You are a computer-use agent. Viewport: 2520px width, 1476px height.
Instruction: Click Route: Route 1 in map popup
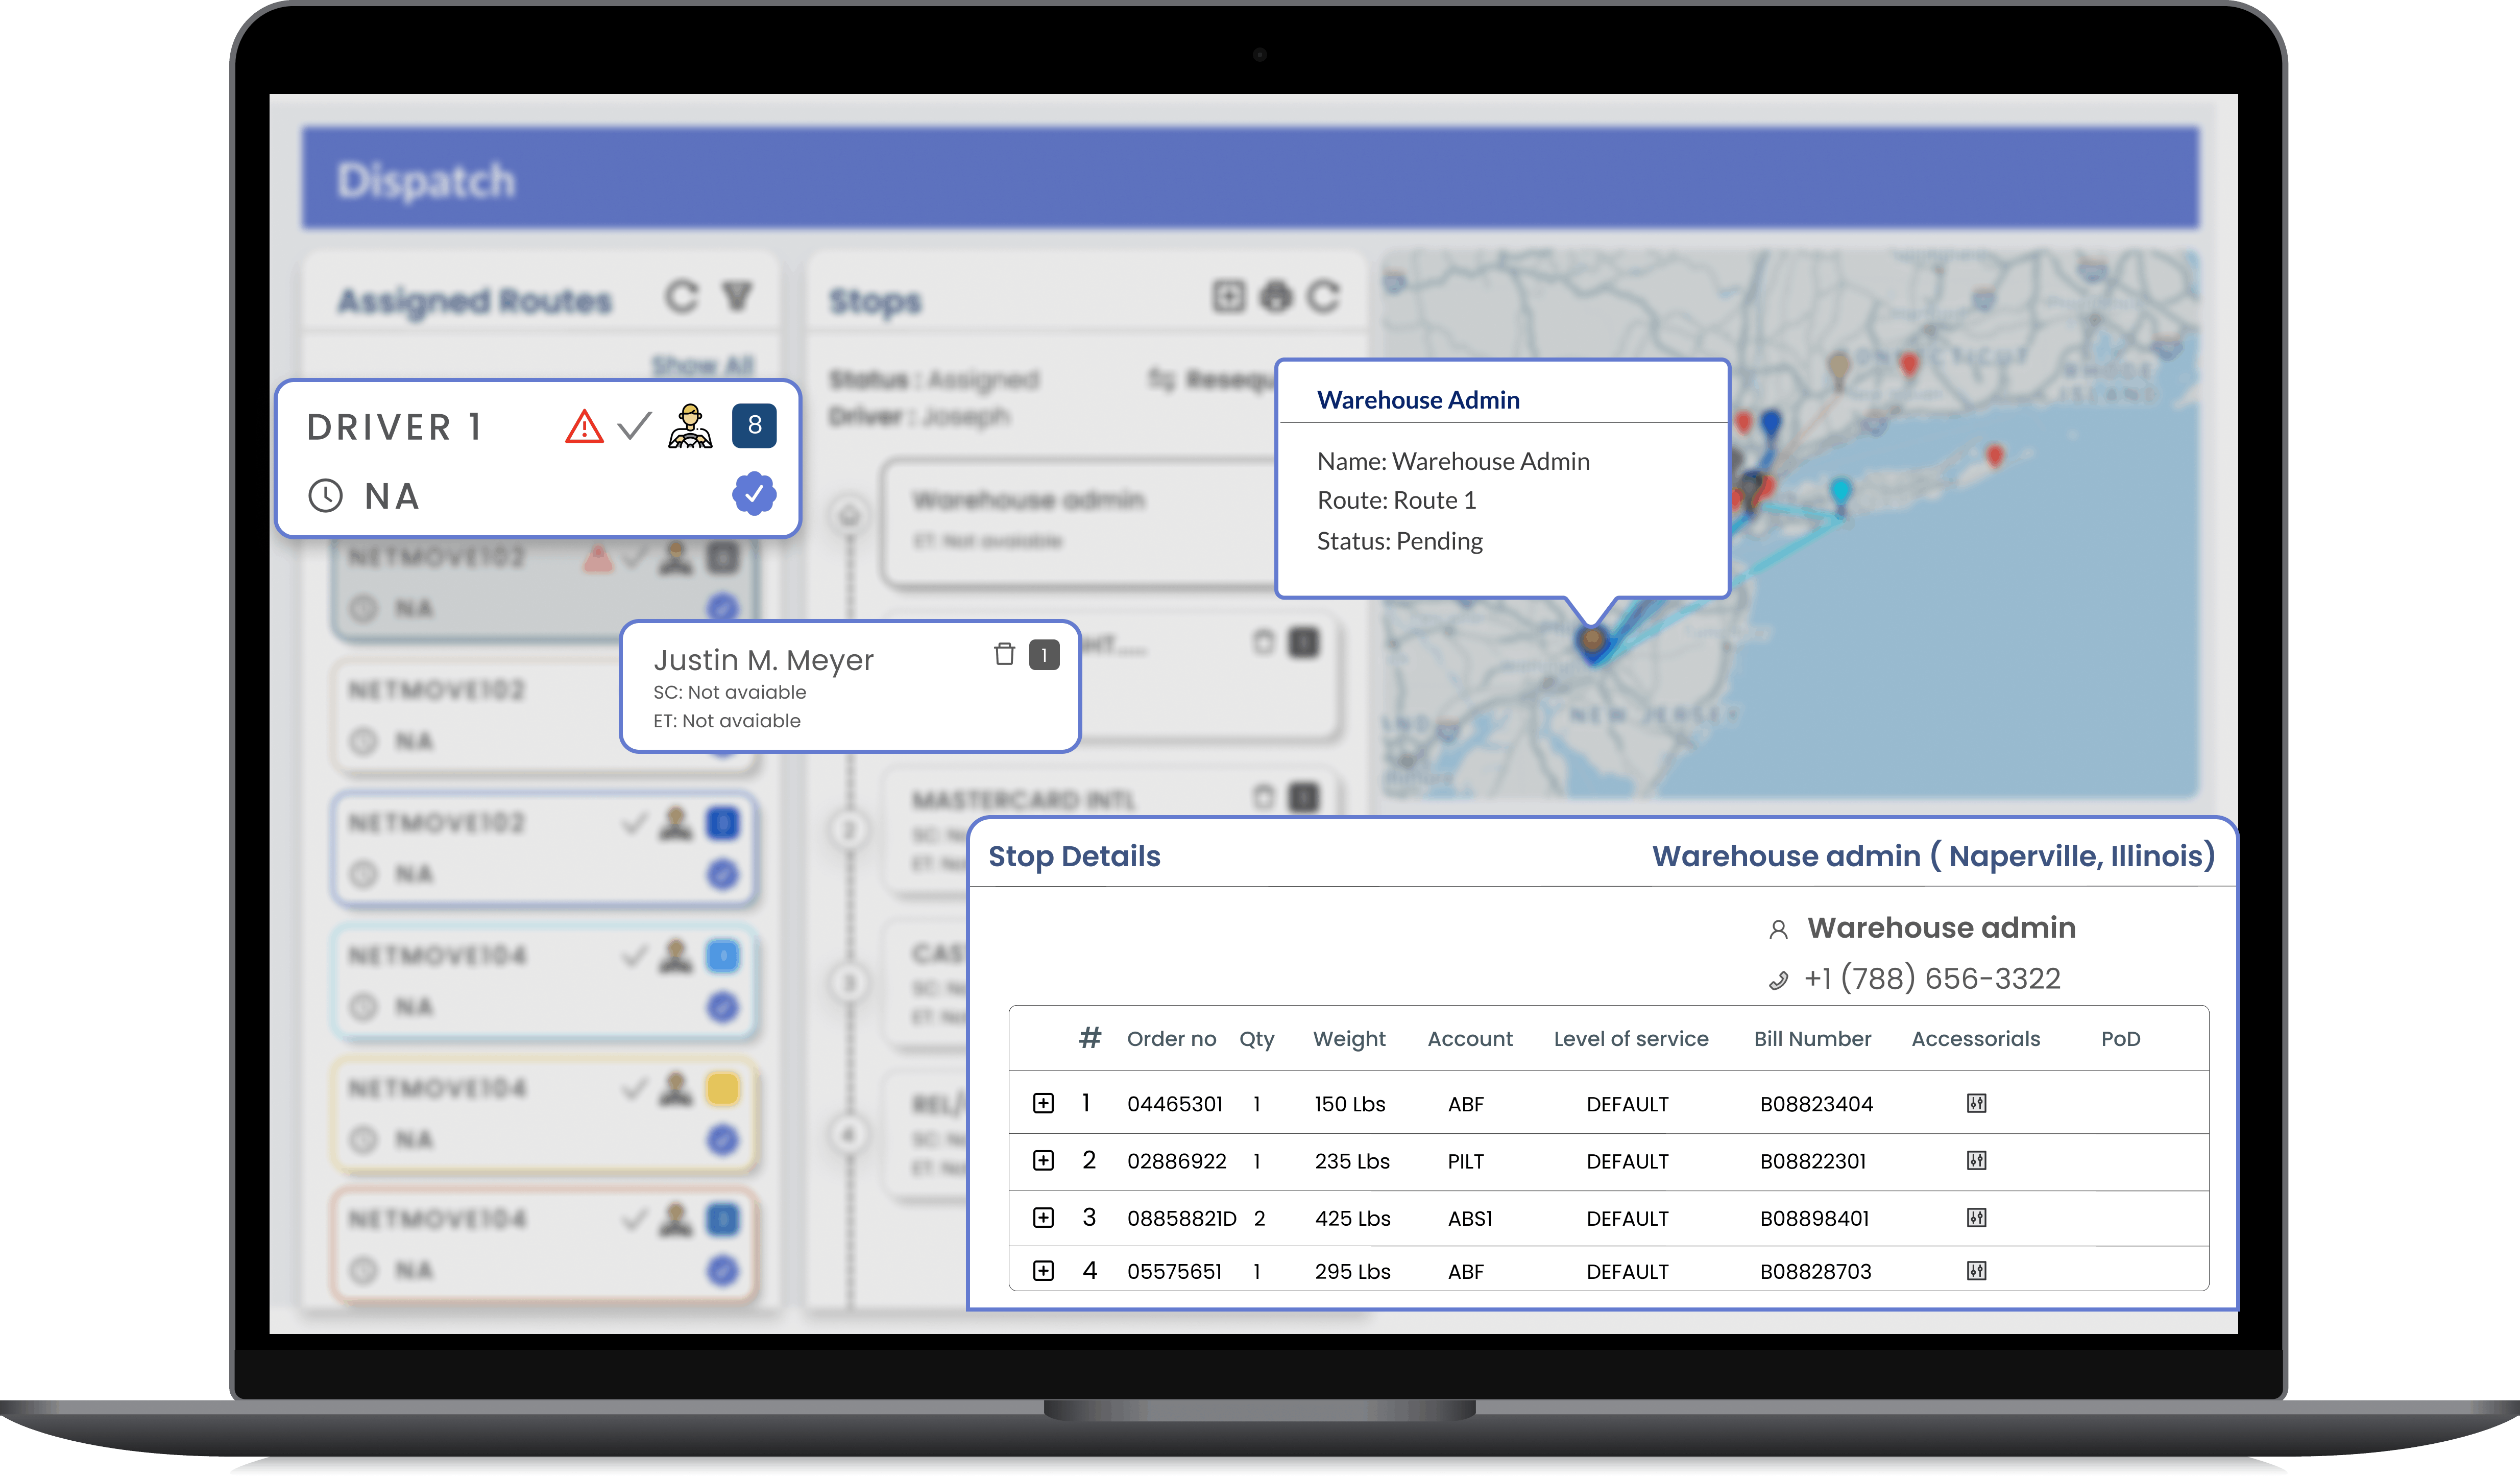(x=1396, y=501)
